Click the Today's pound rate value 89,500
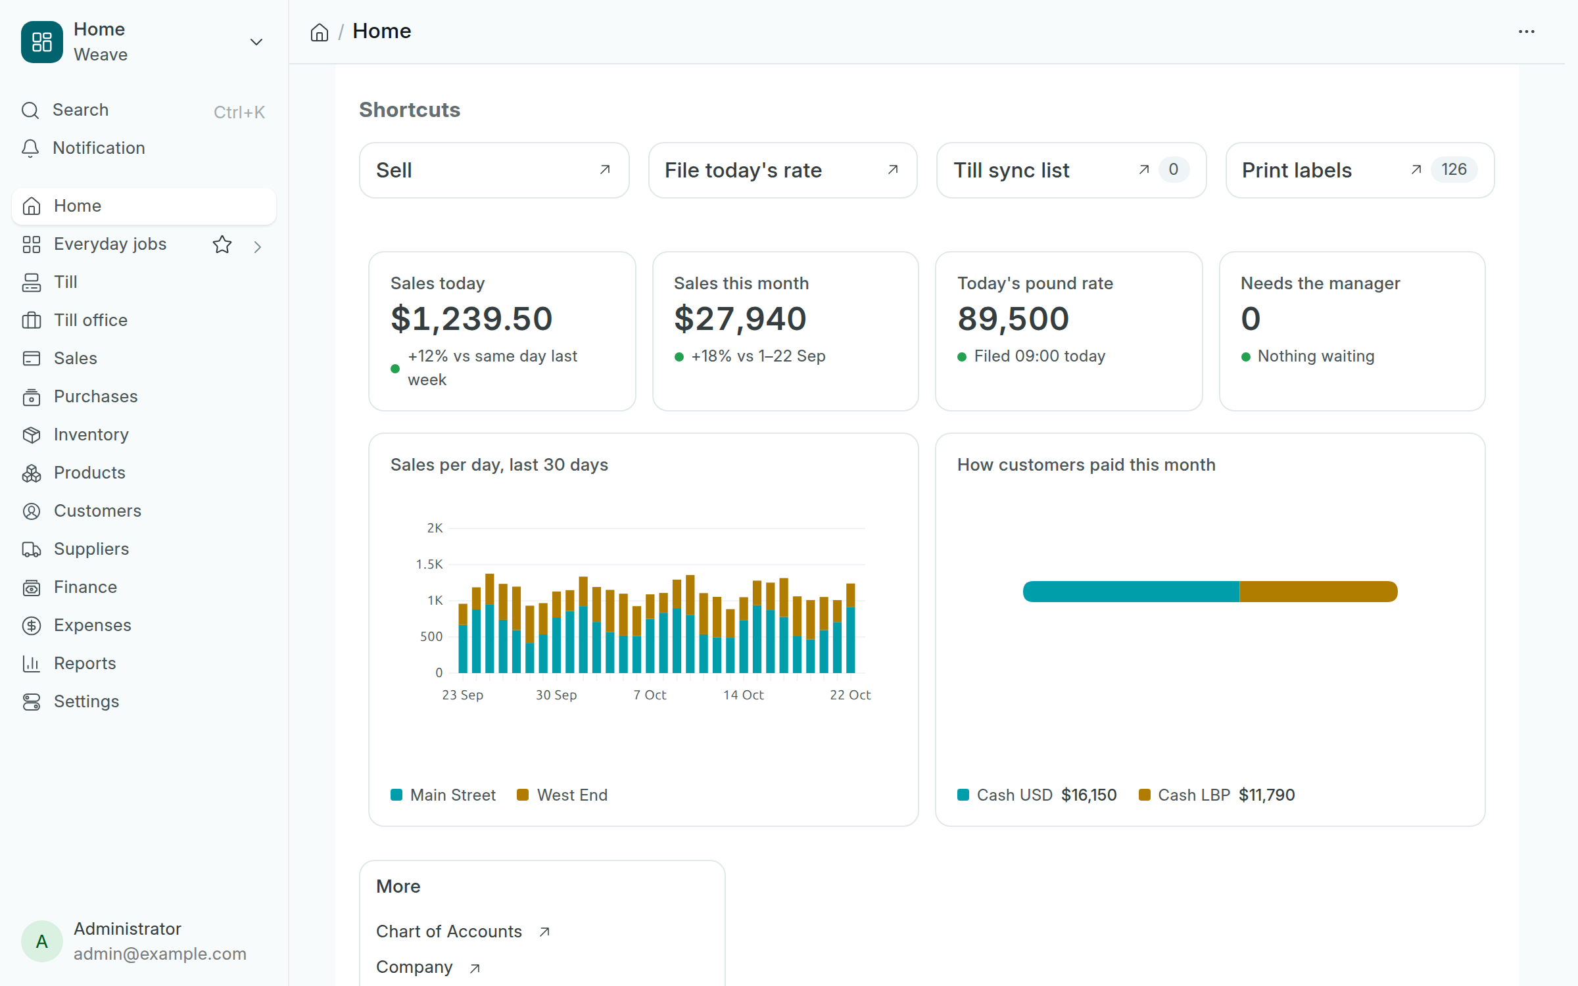Screen dimensions: 1578x986 1013,319
